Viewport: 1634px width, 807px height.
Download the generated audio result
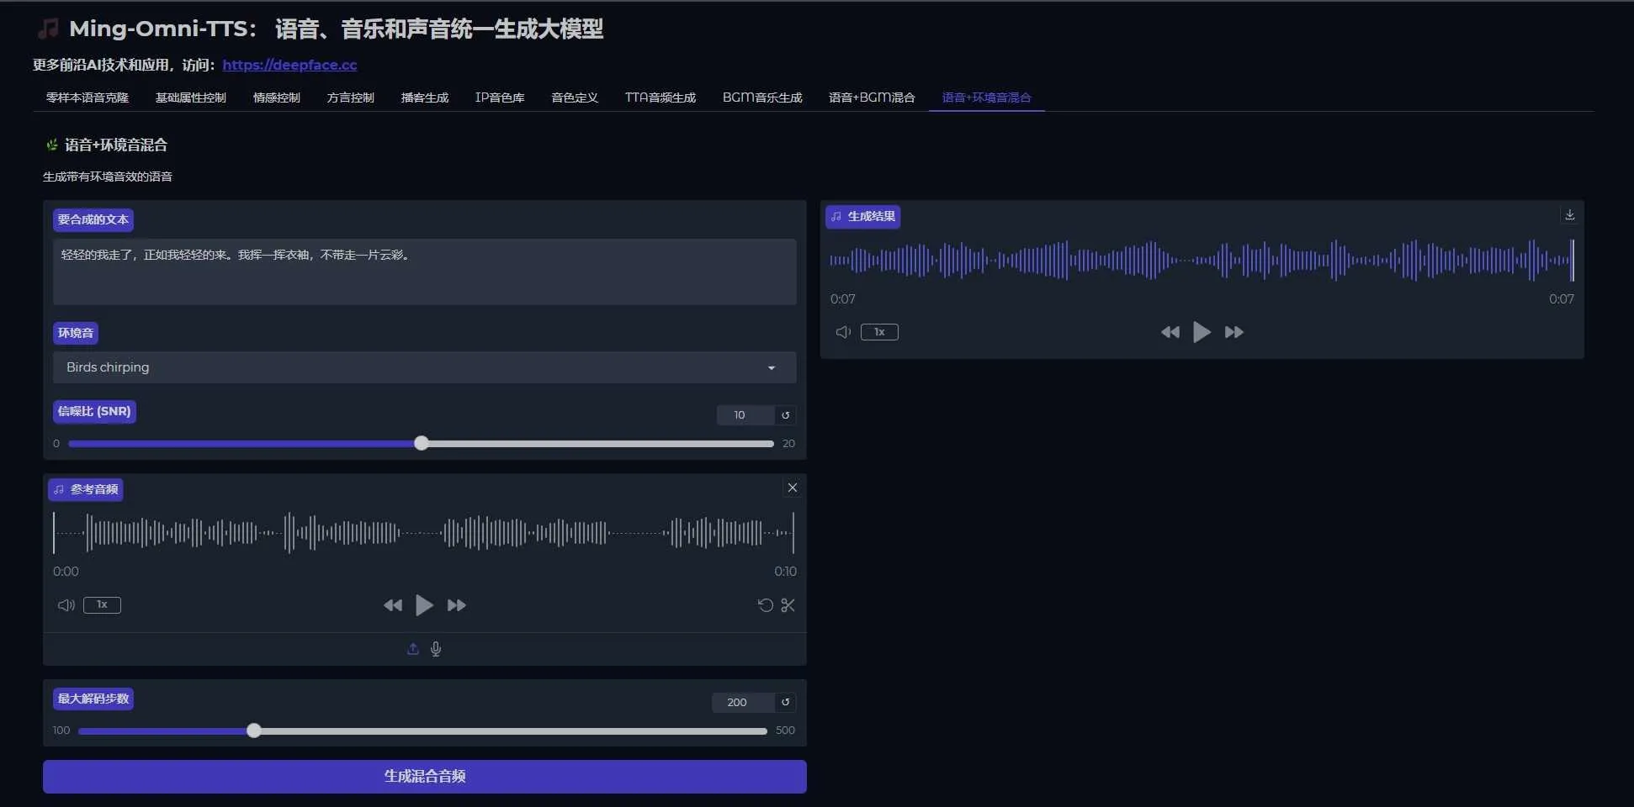click(x=1569, y=214)
